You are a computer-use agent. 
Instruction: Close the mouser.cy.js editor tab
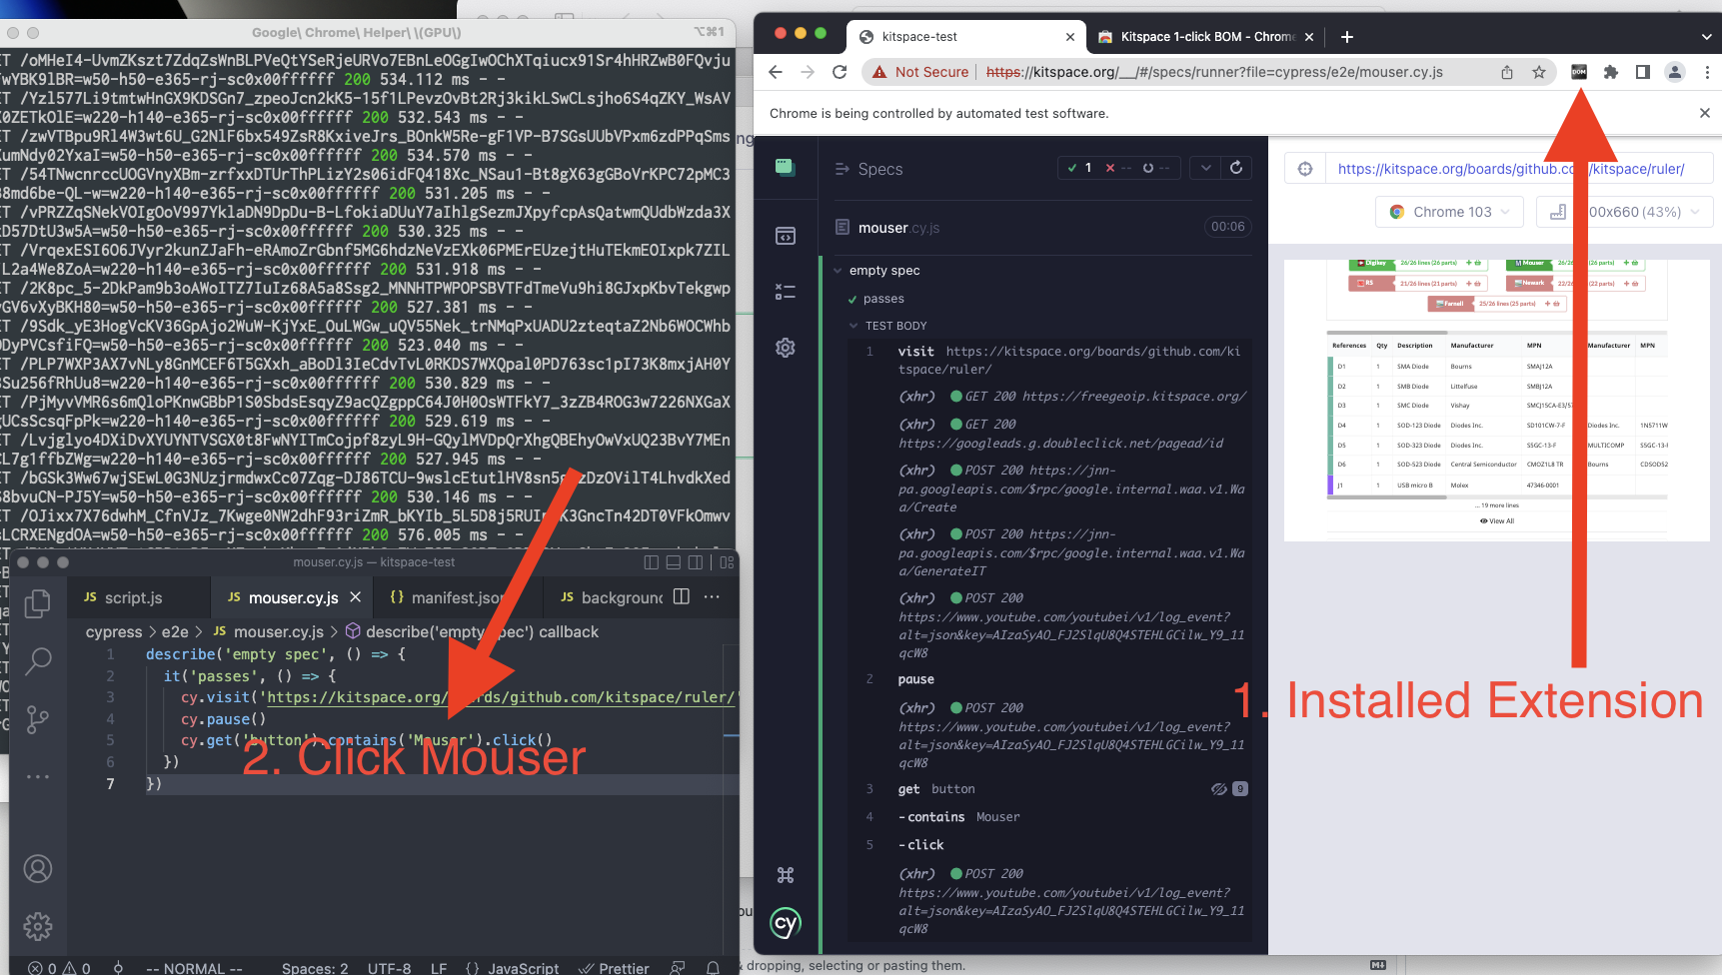pyautogui.click(x=355, y=597)
